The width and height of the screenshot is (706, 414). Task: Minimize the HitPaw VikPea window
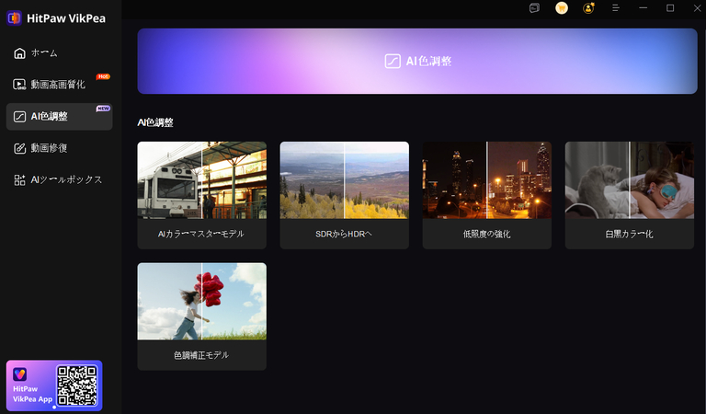pos(643,8)
